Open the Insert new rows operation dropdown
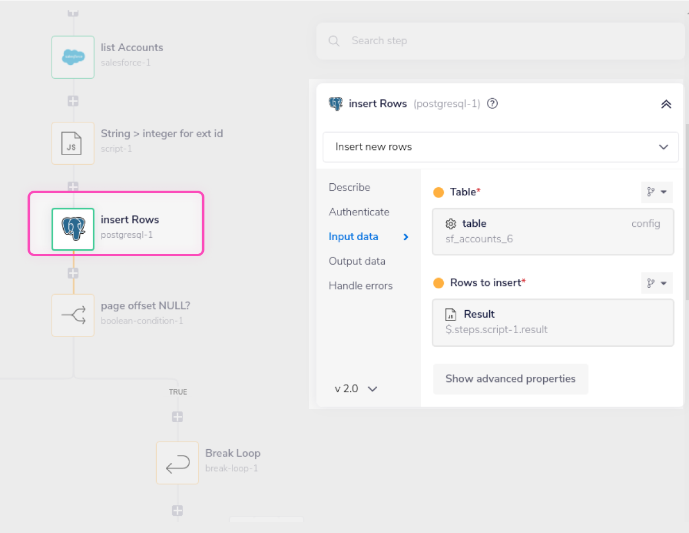 (501, 147)
